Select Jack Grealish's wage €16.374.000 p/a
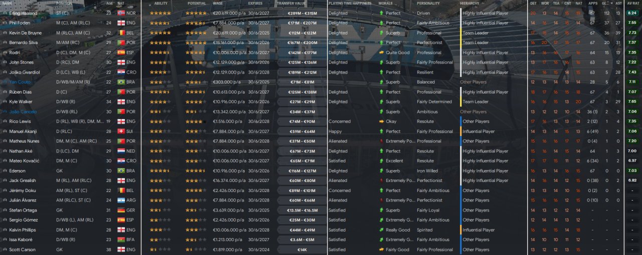This screenshot has height=255, width=642. [x=229, y=180]
